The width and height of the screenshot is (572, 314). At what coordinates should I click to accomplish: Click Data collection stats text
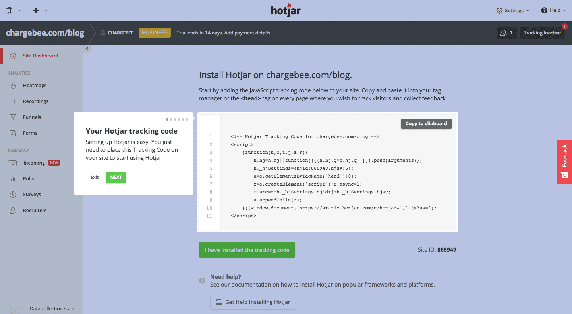(52, 308)
